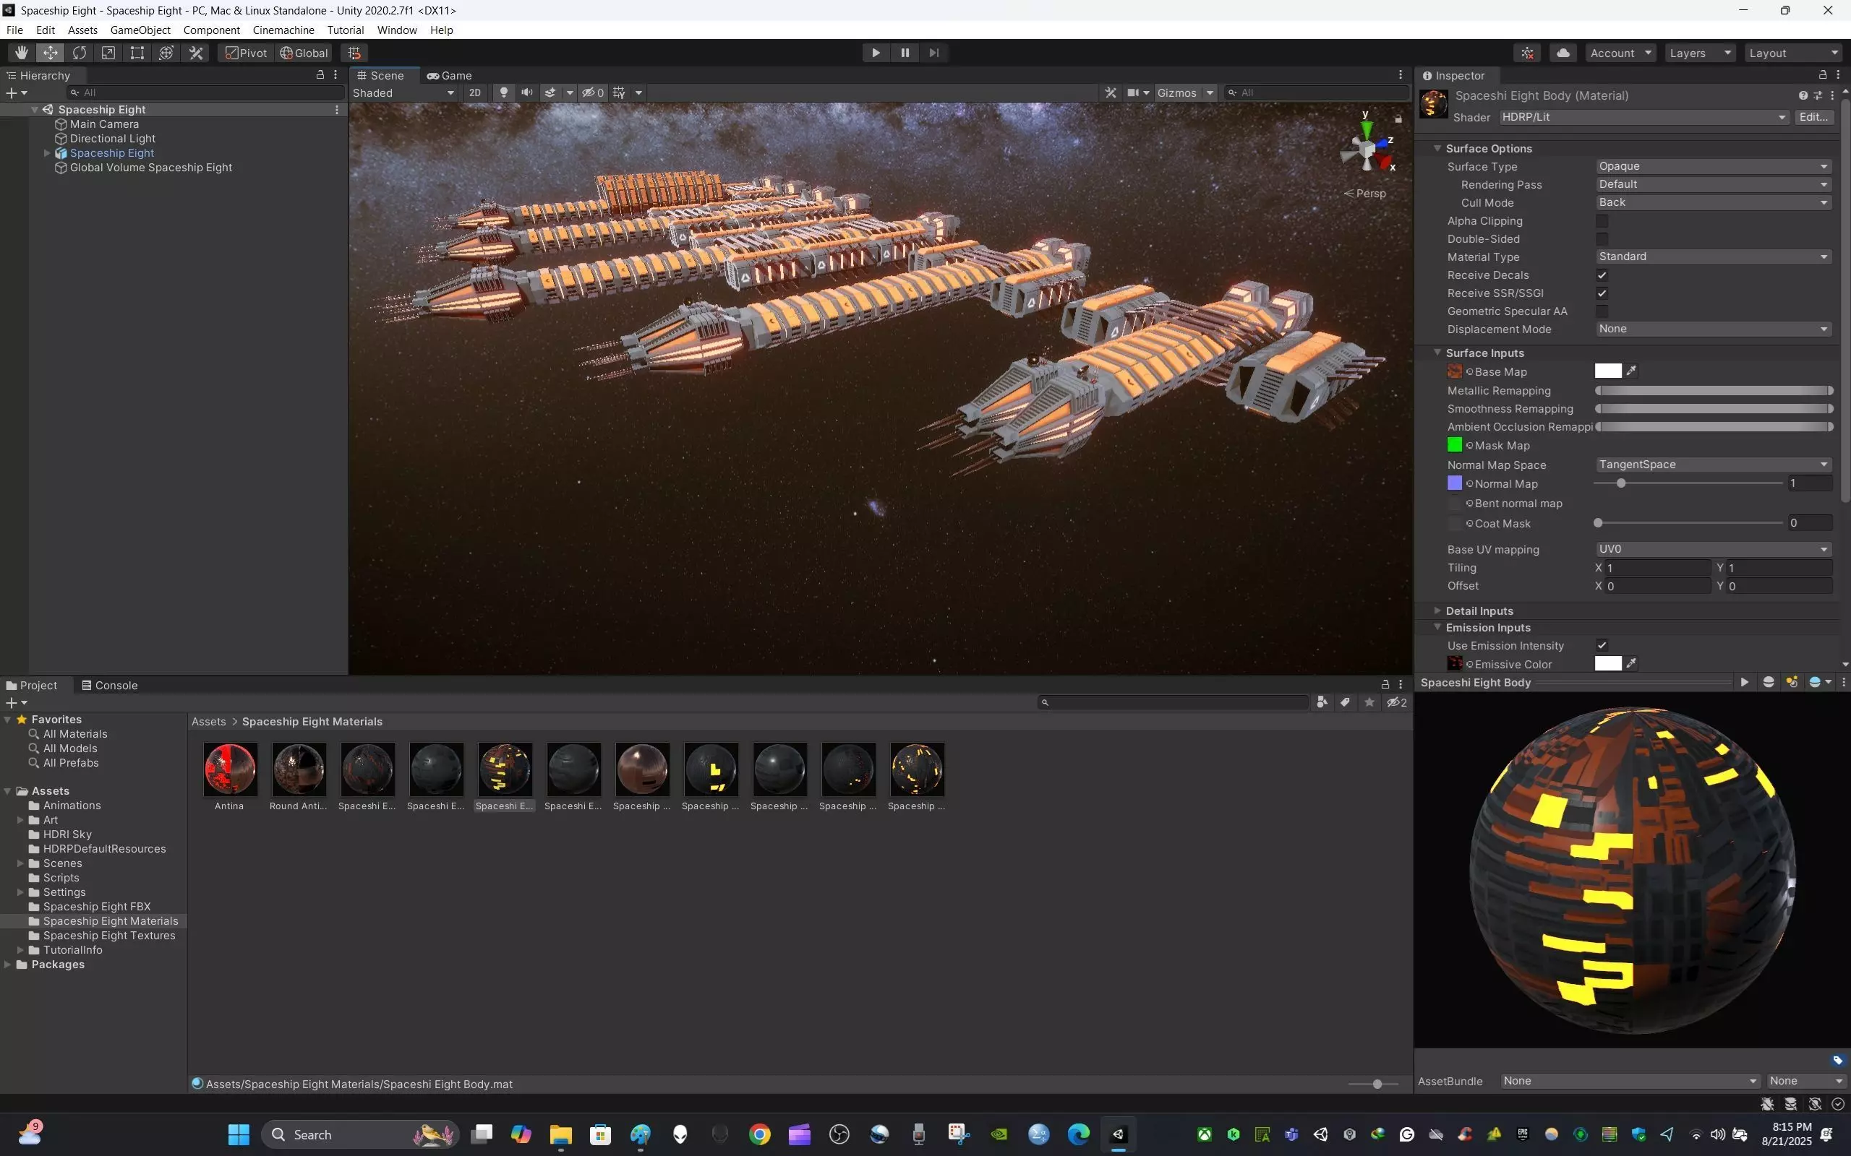This screenshot has height=1156, width=1851.
Task: Open the GameObject menu
Action: 140,30
